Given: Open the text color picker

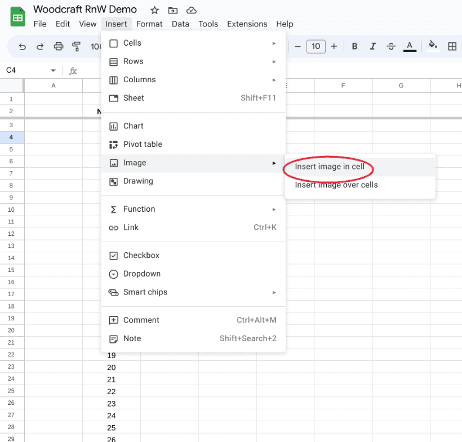Looking at the screenshot, I should click(x=410, y=46).
